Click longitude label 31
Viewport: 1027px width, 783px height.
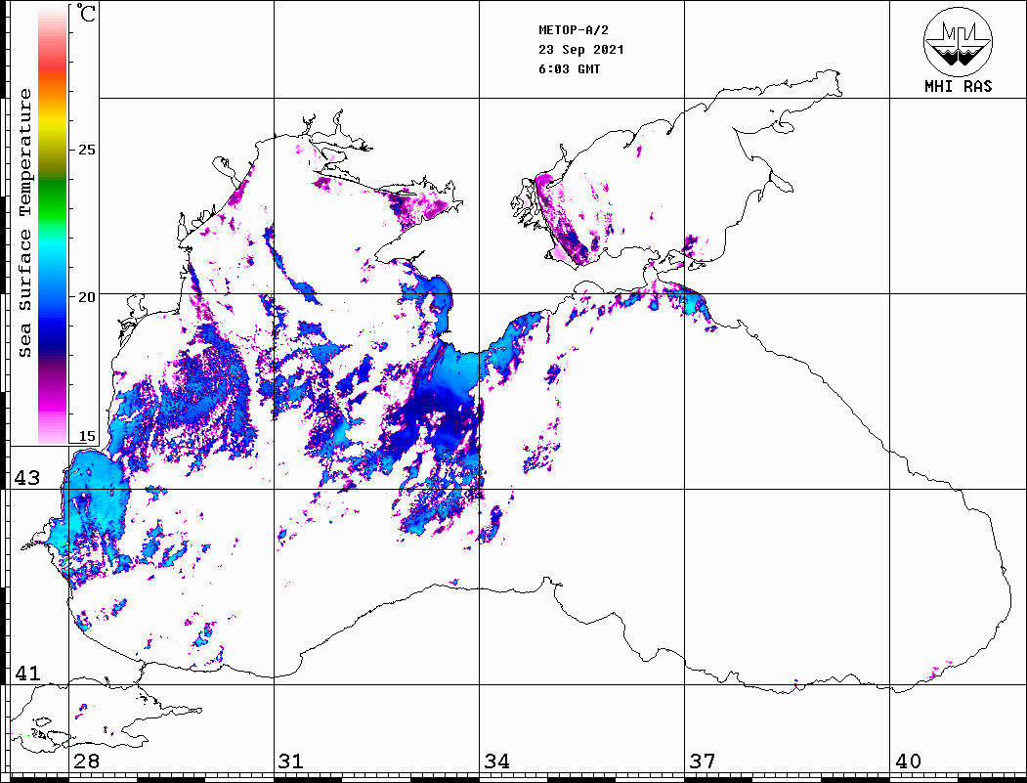(x=291, y=761)
